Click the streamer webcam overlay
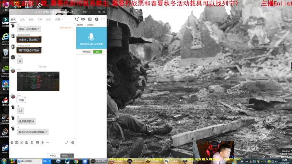This screenshot has width=292, height=164. click(214, 150)
